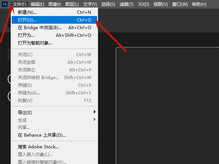The image size is (219, 164).
Task: Click the Photoshop Ps logo icon
Action: (5, 4)
